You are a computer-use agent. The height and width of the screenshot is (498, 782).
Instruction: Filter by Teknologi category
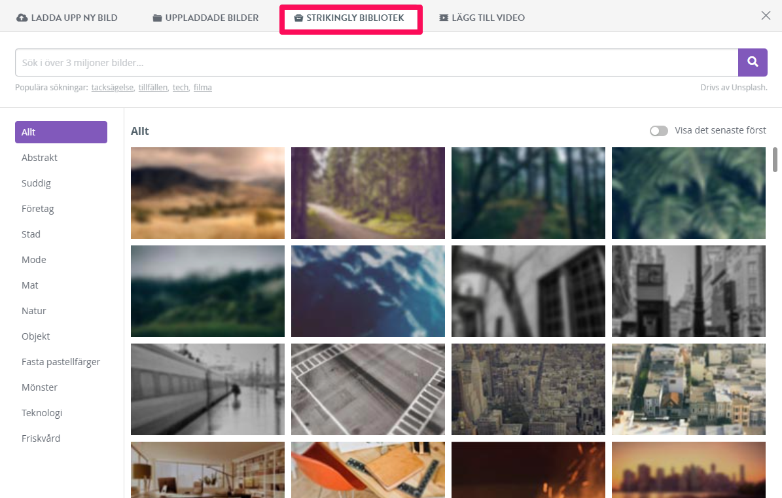click(x=41, y=413)
